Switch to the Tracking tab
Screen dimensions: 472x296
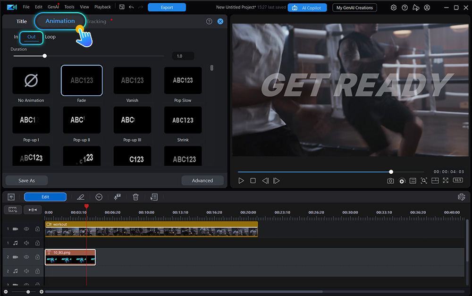pos(96,21)
